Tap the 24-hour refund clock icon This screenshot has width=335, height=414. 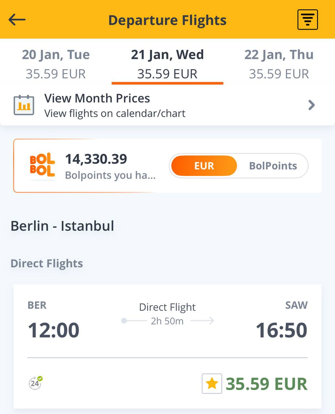[35, 383]
